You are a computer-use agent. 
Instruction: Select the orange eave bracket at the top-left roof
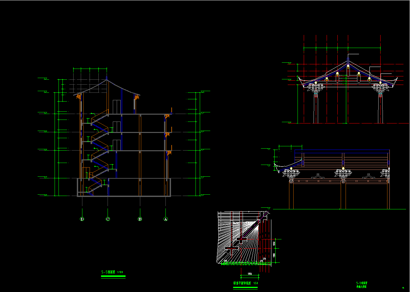[79, 96]
